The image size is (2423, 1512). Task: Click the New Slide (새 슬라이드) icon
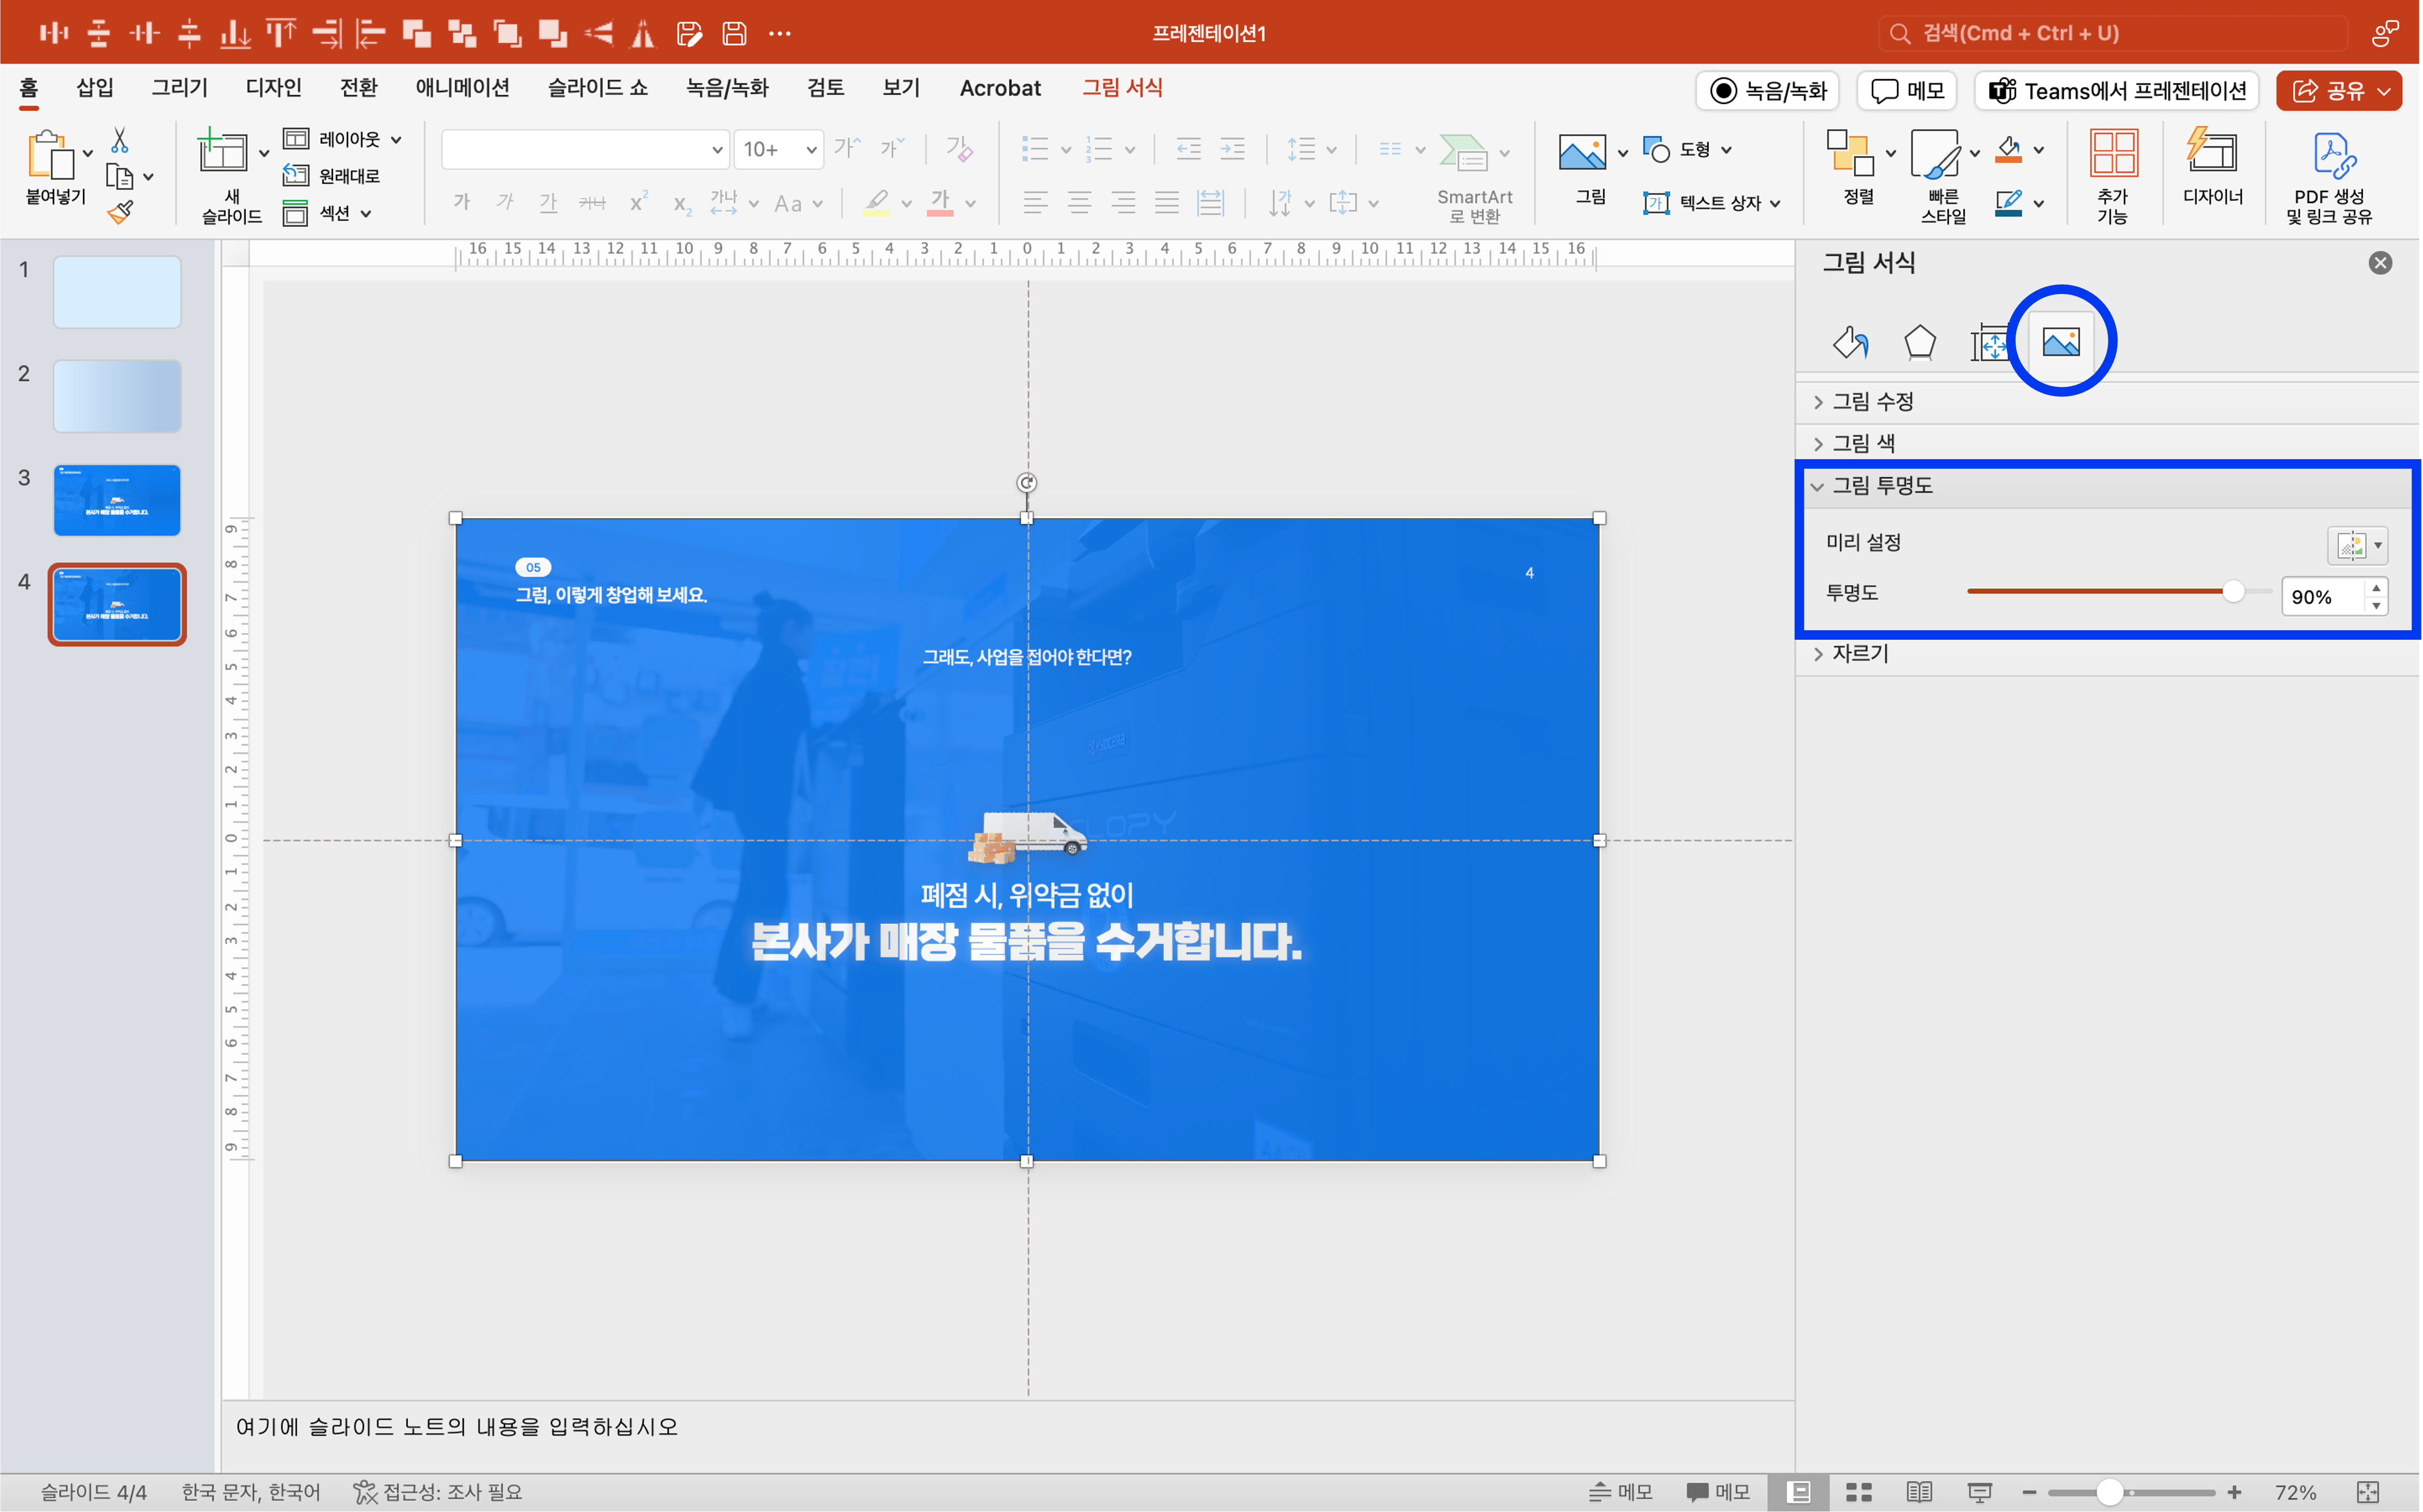click(222, 151)
